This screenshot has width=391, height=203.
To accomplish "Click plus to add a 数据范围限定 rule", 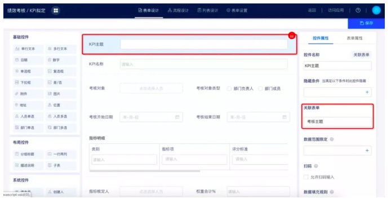I will click(367, 150).
